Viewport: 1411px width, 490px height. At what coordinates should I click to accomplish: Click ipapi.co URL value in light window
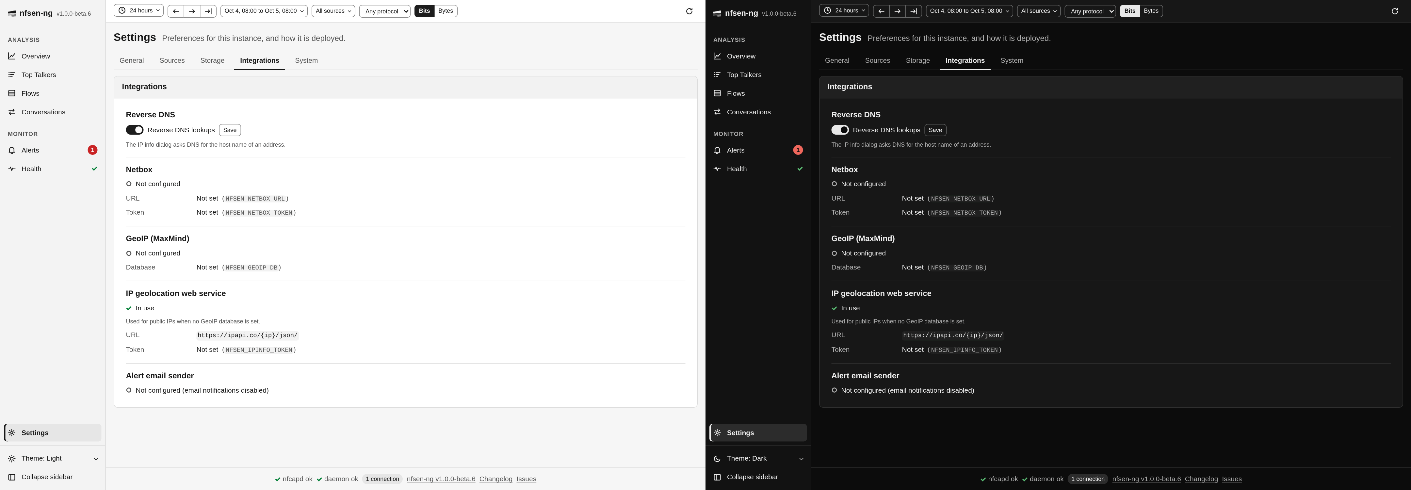point(248,335)
